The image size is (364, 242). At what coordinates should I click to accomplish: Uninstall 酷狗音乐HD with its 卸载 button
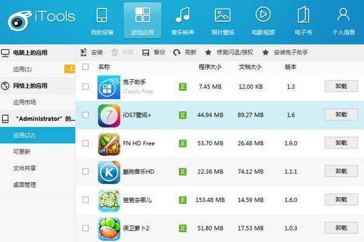pos(341,171)
